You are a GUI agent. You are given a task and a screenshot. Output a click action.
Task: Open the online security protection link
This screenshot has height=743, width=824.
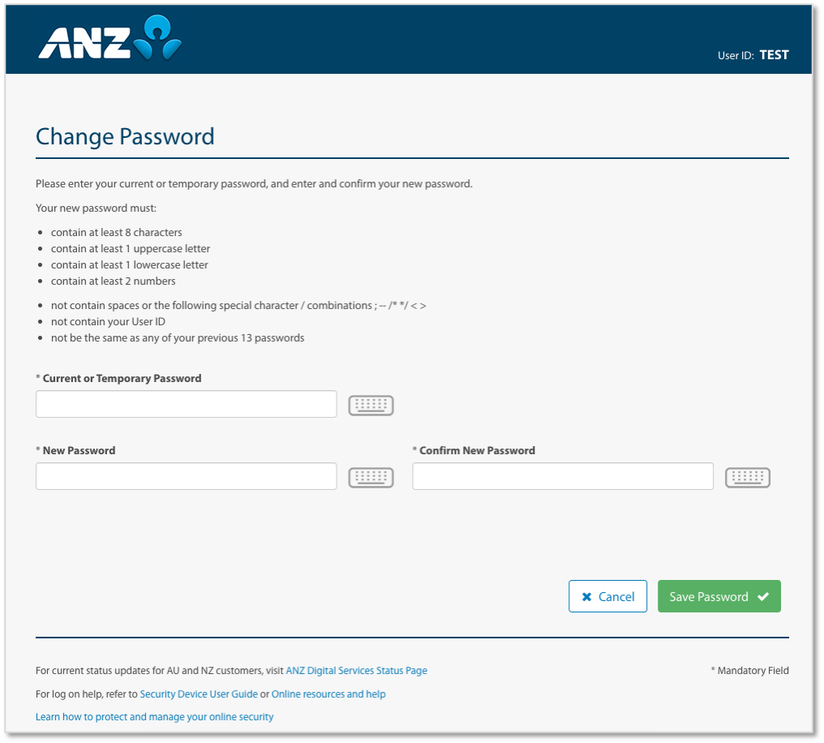click(x=154, y=716)
